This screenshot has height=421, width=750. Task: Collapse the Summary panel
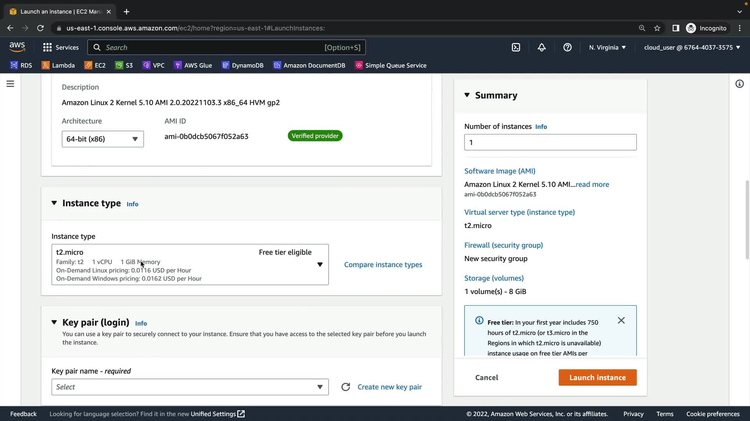point(467,95)
